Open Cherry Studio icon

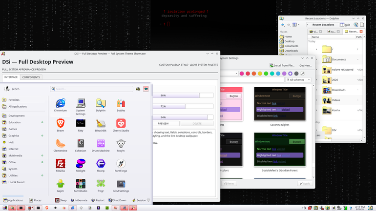(x=121, y=125)
